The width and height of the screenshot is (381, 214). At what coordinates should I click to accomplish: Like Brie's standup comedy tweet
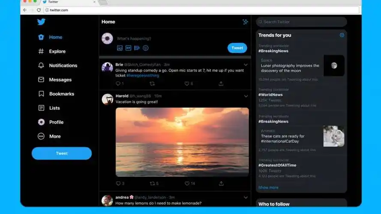pos(187,83)
